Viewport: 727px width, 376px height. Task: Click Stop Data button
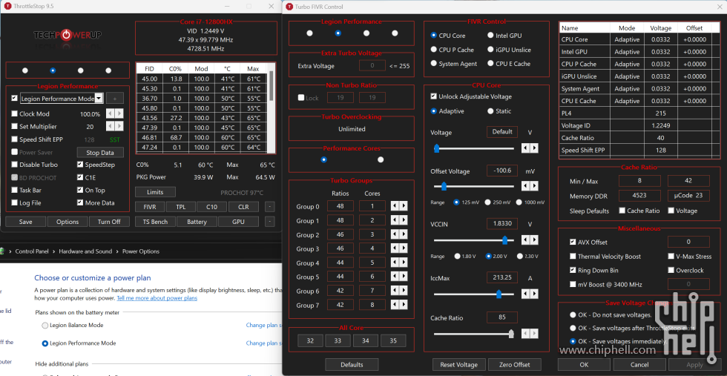click(x=100, y=153)
